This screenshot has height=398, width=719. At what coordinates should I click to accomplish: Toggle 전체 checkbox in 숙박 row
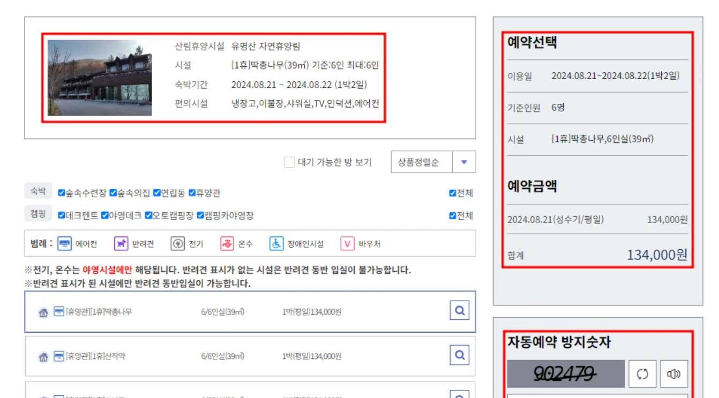pos(453,193)
